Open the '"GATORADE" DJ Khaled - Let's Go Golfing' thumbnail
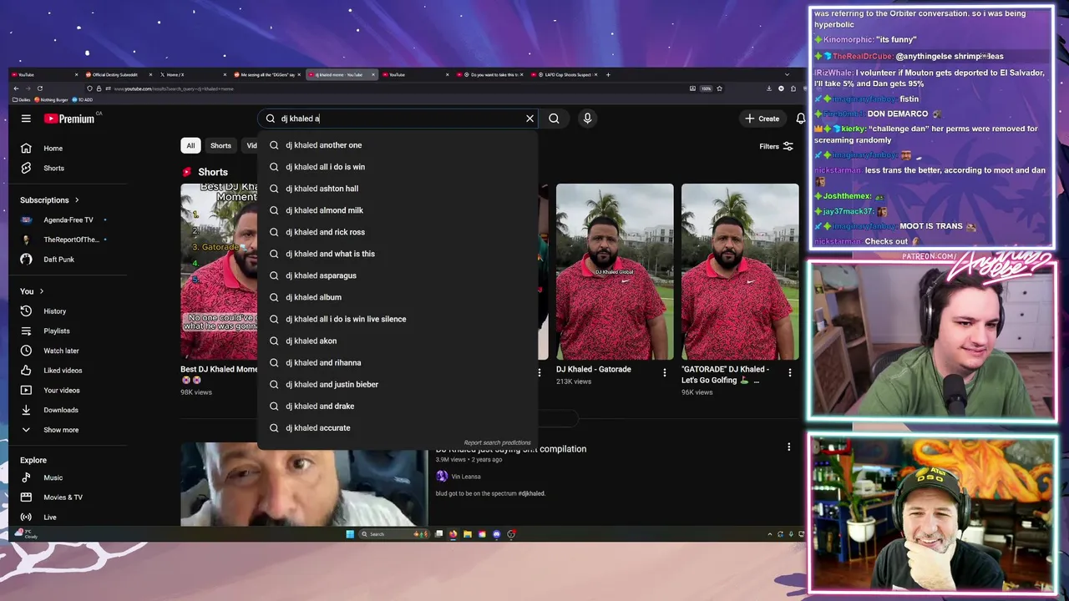The width and height of the screenshot is (1069, 601). pos(740,271)
